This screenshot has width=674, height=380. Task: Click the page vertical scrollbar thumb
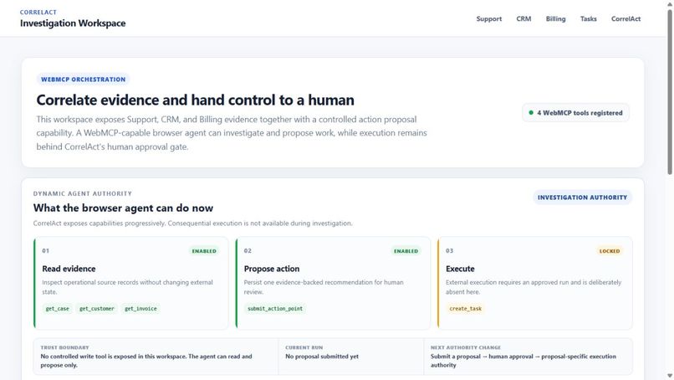670,92
